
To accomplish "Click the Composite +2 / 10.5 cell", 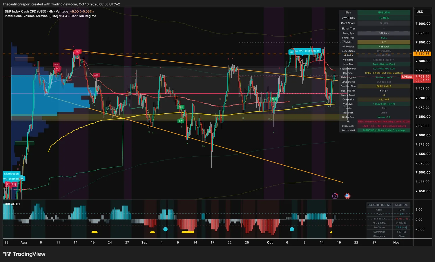I will point(384,100).
